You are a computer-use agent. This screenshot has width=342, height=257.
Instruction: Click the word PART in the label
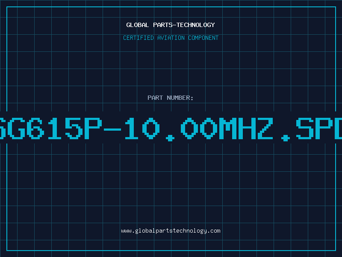[x=155, y=98]
